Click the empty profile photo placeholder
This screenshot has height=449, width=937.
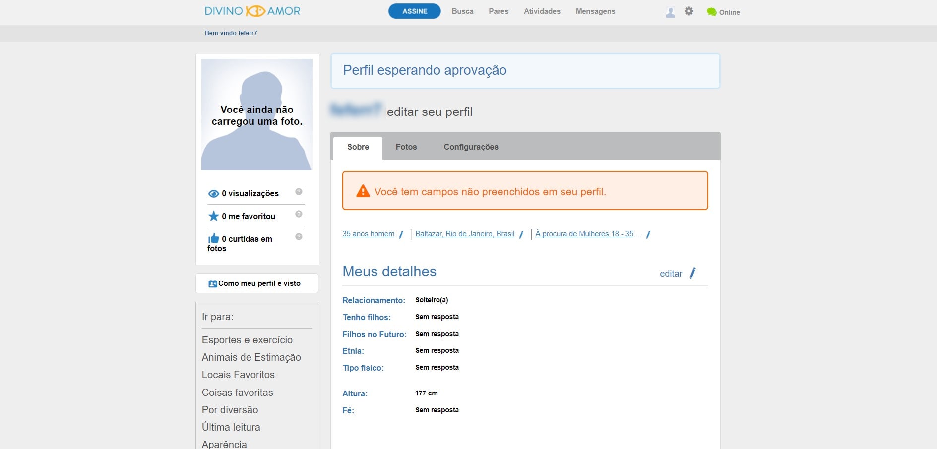coord(257,114)
